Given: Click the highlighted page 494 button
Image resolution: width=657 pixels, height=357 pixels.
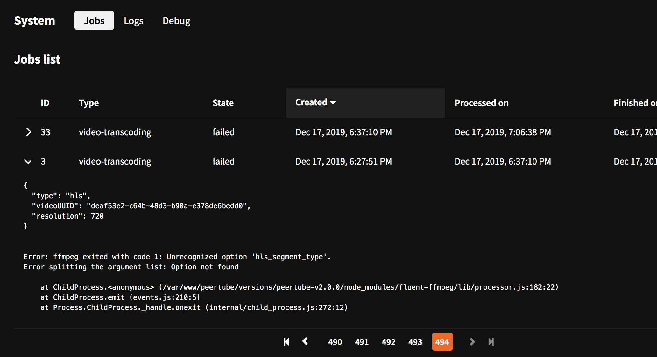Looking at the screenshot, I should click(442, 342).
